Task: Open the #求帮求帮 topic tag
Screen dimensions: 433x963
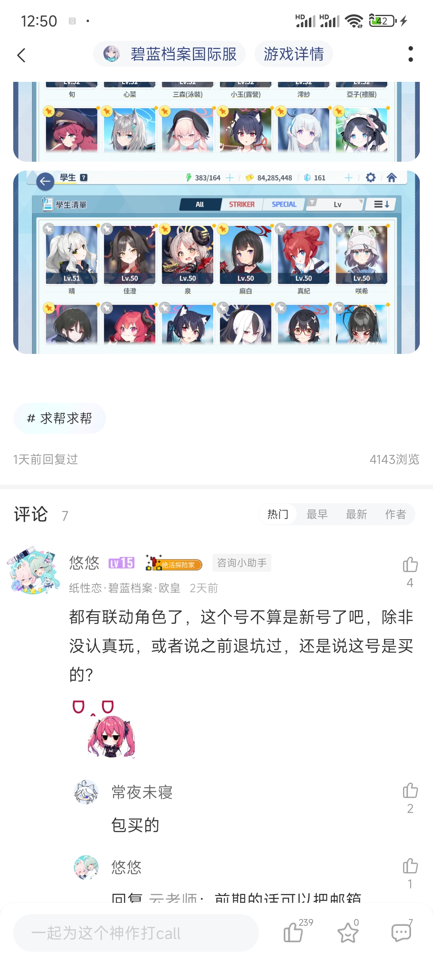Action: click(x=60, y=419)
